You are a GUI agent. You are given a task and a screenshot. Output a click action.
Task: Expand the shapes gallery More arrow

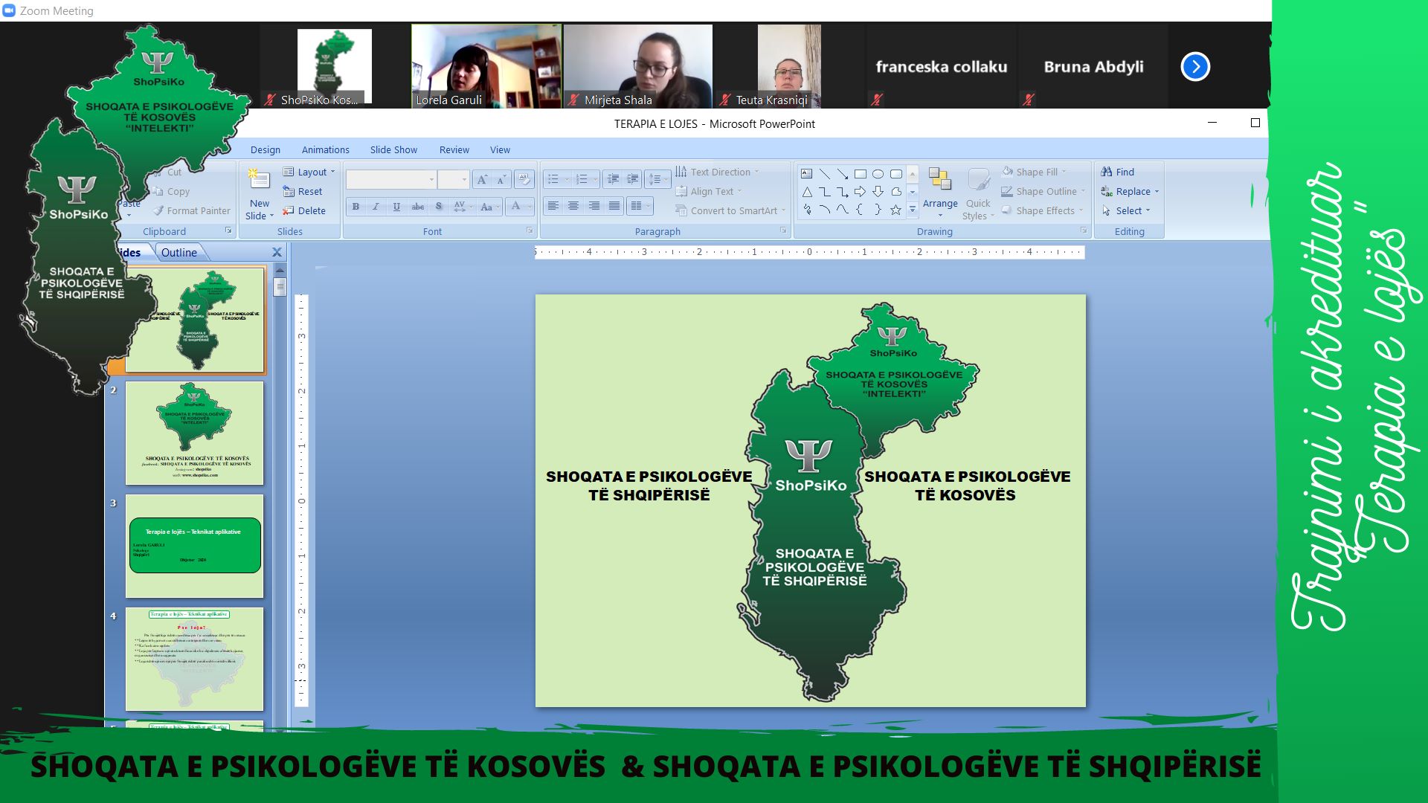coord(913,210)
